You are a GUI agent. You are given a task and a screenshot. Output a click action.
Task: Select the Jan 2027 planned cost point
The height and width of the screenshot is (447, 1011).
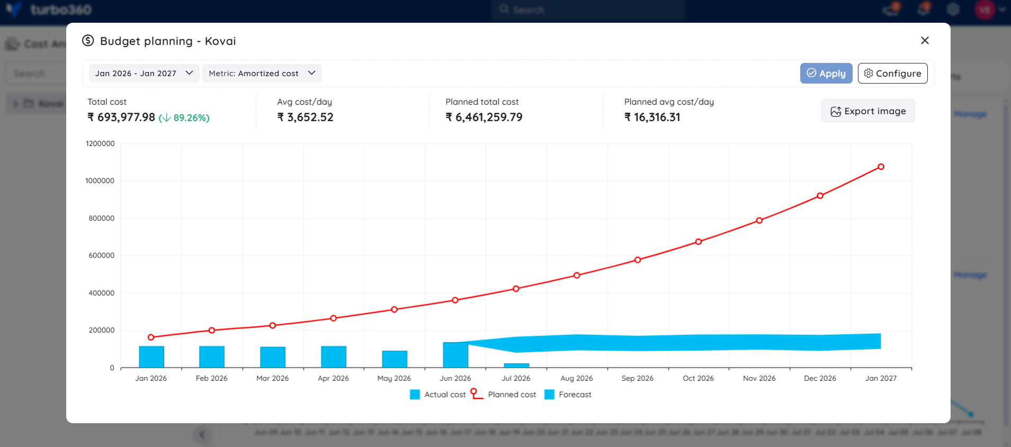click(x=881, y=167)
